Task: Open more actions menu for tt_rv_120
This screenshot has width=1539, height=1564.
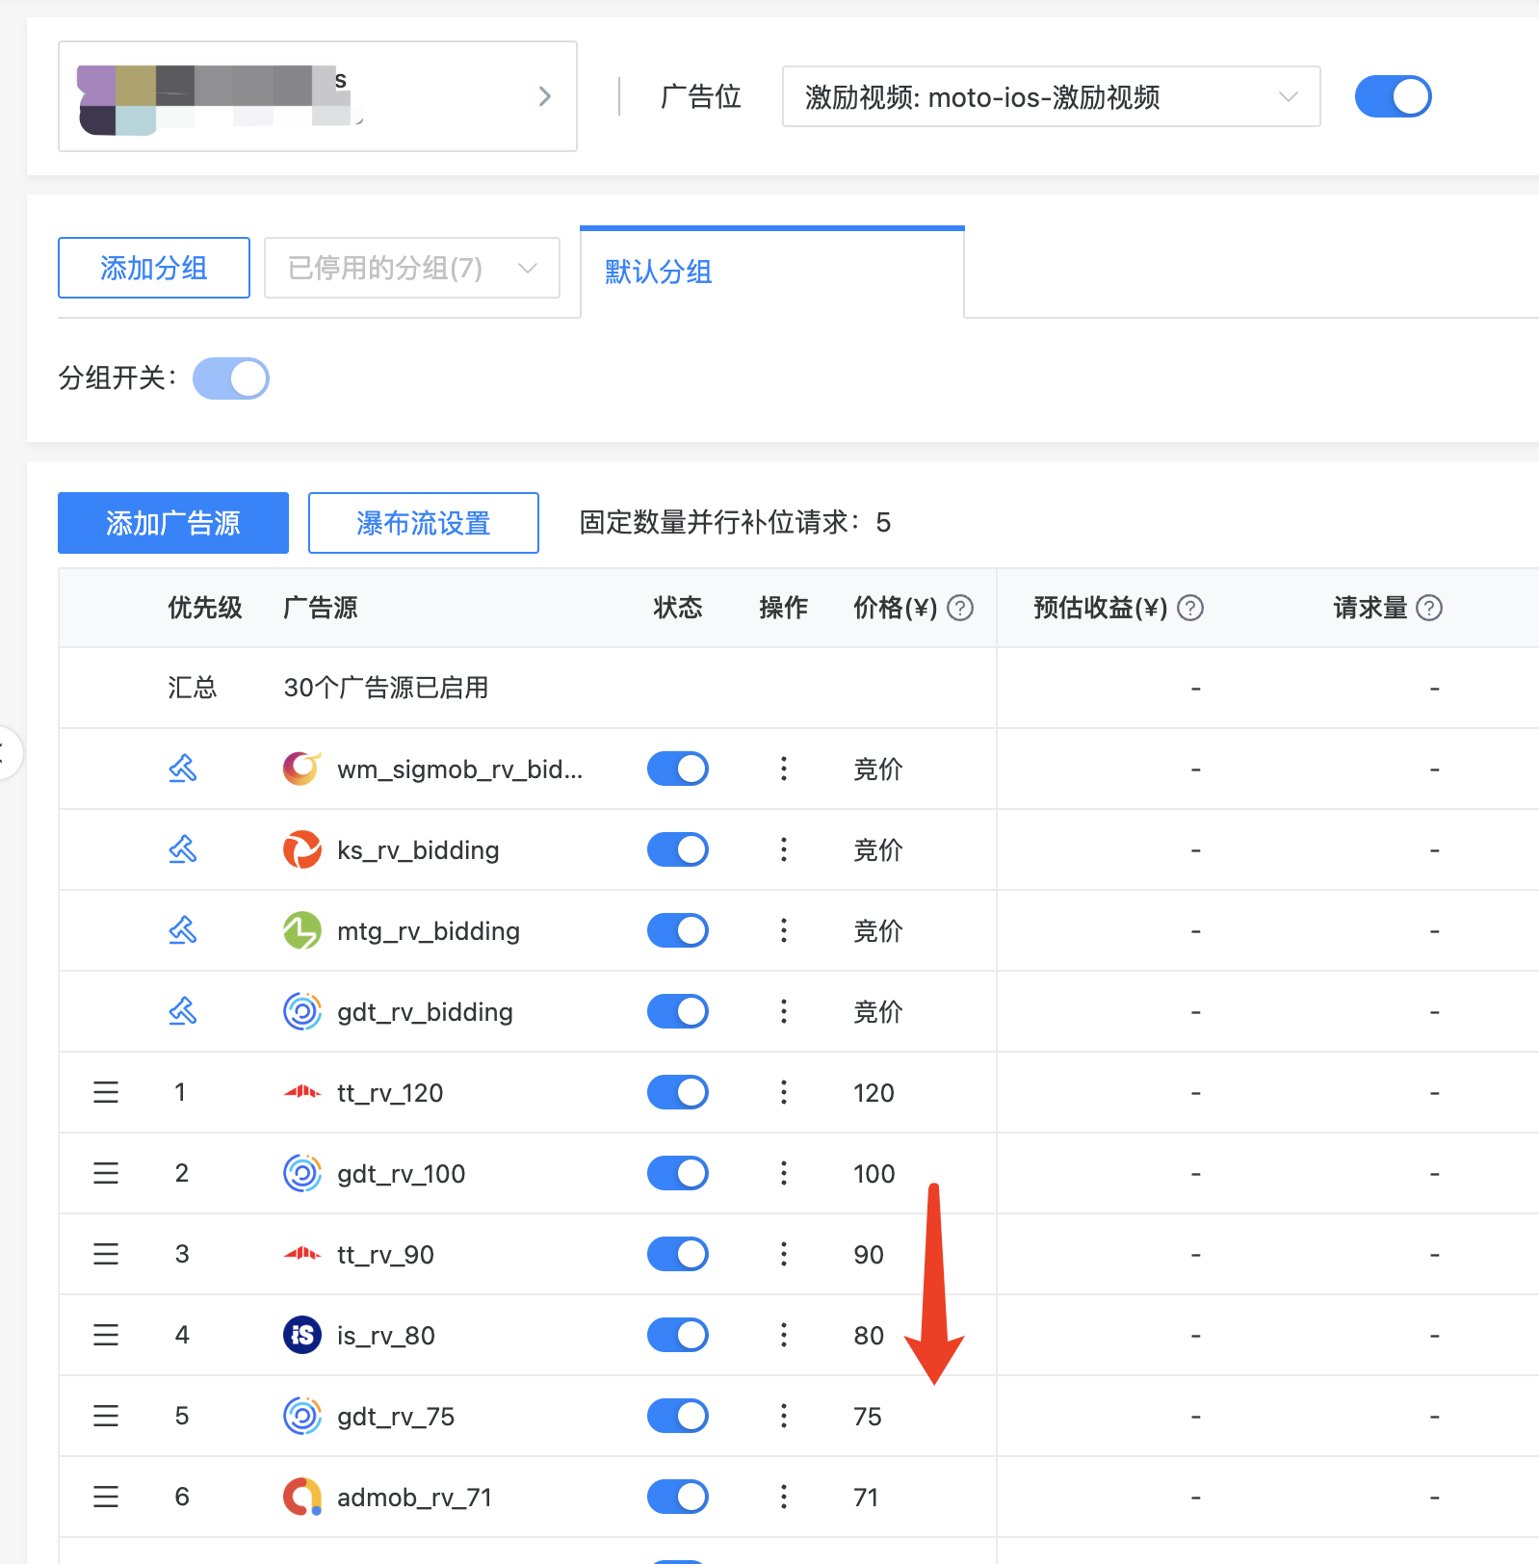Action: point(784,1092)
